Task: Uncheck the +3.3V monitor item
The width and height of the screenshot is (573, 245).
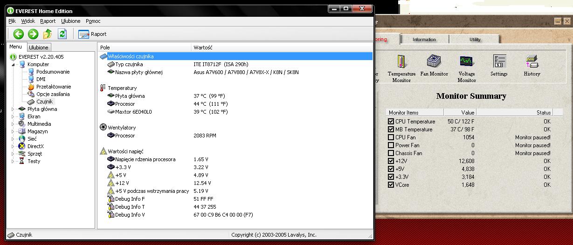Action: pyautogui.click(x=391, y=177)
